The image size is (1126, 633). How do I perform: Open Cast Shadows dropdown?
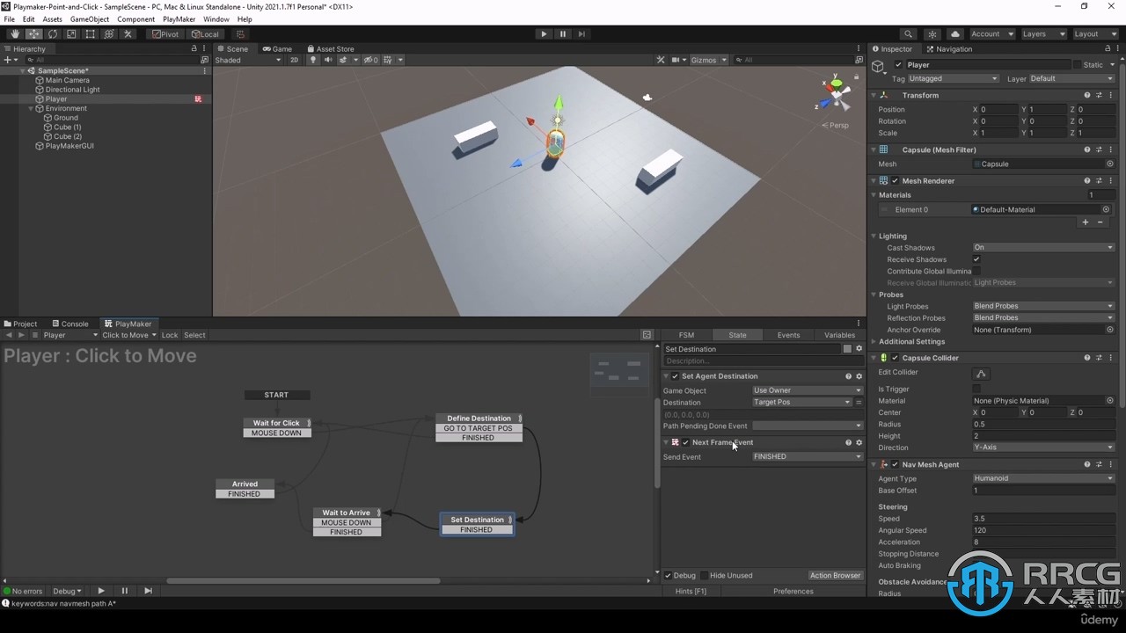1043,248
